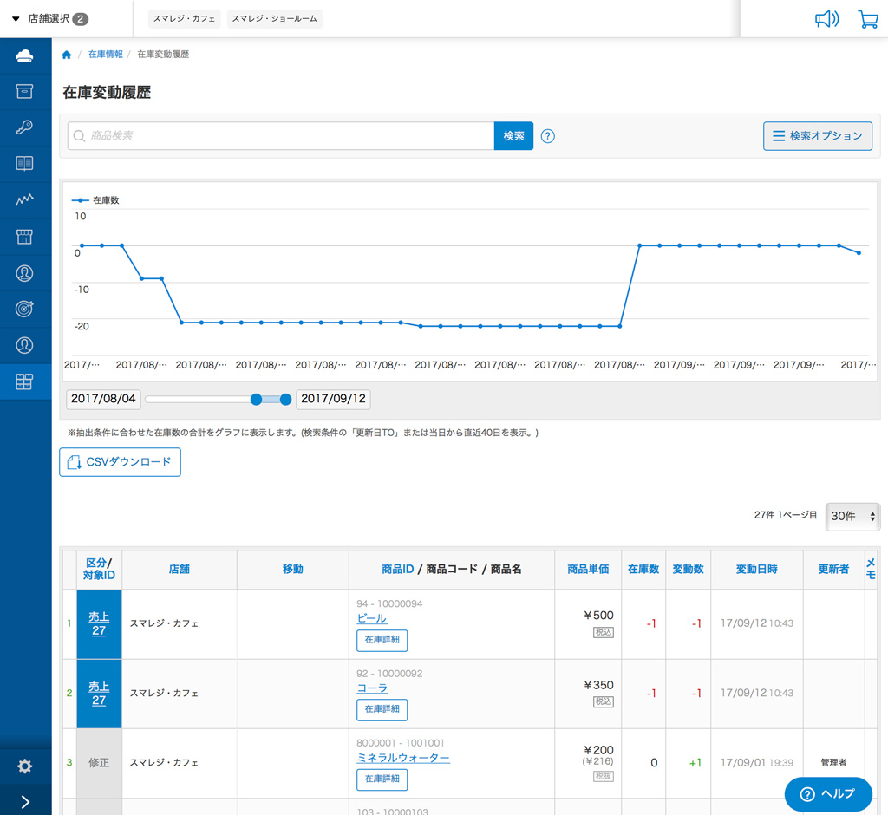Viewport: 888px width, 815px height.
Task: Open the target sidebar icon
Action: pos(24,309)
